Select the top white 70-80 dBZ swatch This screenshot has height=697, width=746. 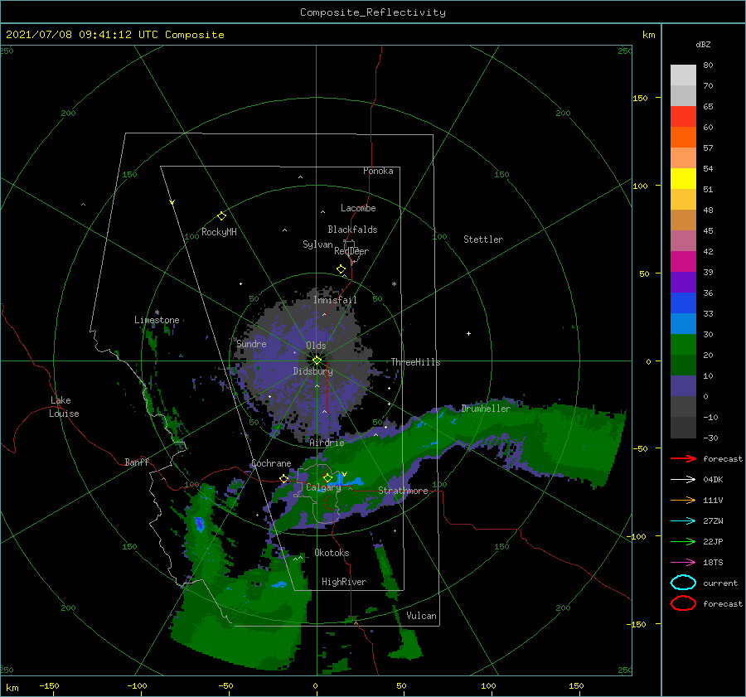[683, 75]
